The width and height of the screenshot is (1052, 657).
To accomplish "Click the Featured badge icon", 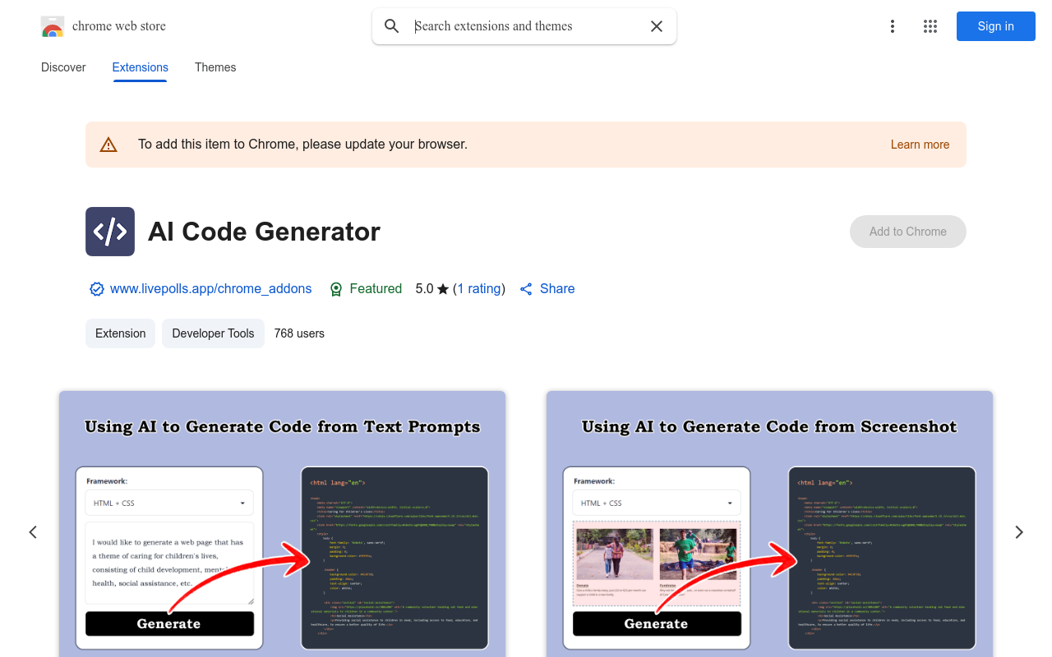I will (336, 289).
